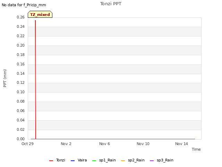Click the red Tonzi legend swatch
This screenshot has height=167, width=222.
51,161
